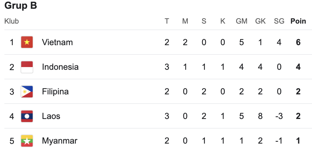Click the Poin column header
The width and height of the screenshot is (312, 151).
coord(298,21)
